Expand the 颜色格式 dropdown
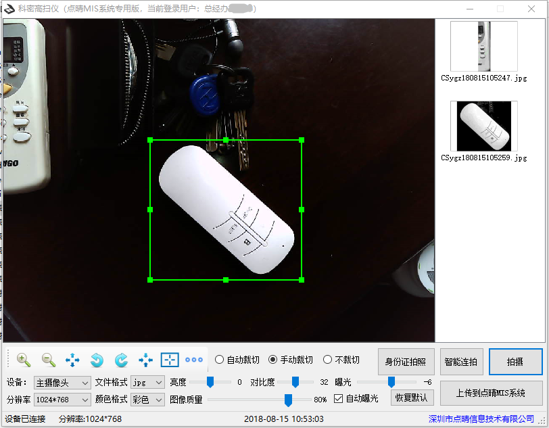The height and width of the screenshot is (428, 549). [x=147, y=400]
